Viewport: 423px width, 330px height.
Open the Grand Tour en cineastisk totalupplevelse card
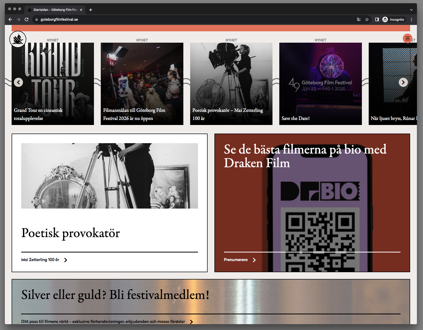(53, 84)
